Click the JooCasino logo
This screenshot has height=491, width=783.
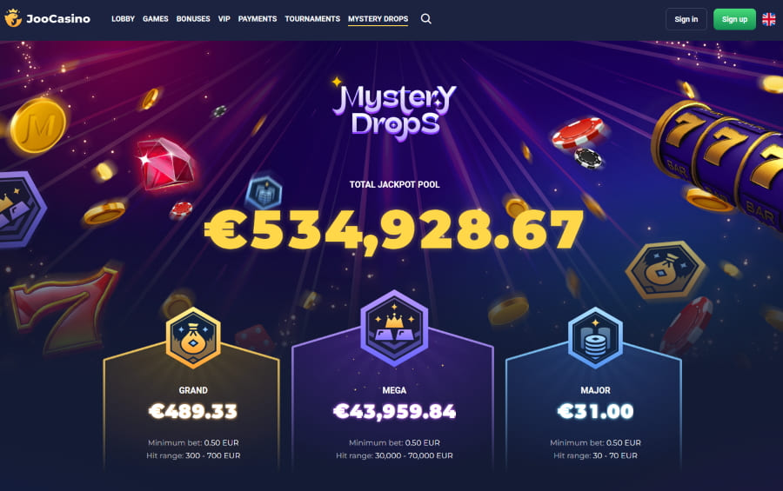point(48,18)
